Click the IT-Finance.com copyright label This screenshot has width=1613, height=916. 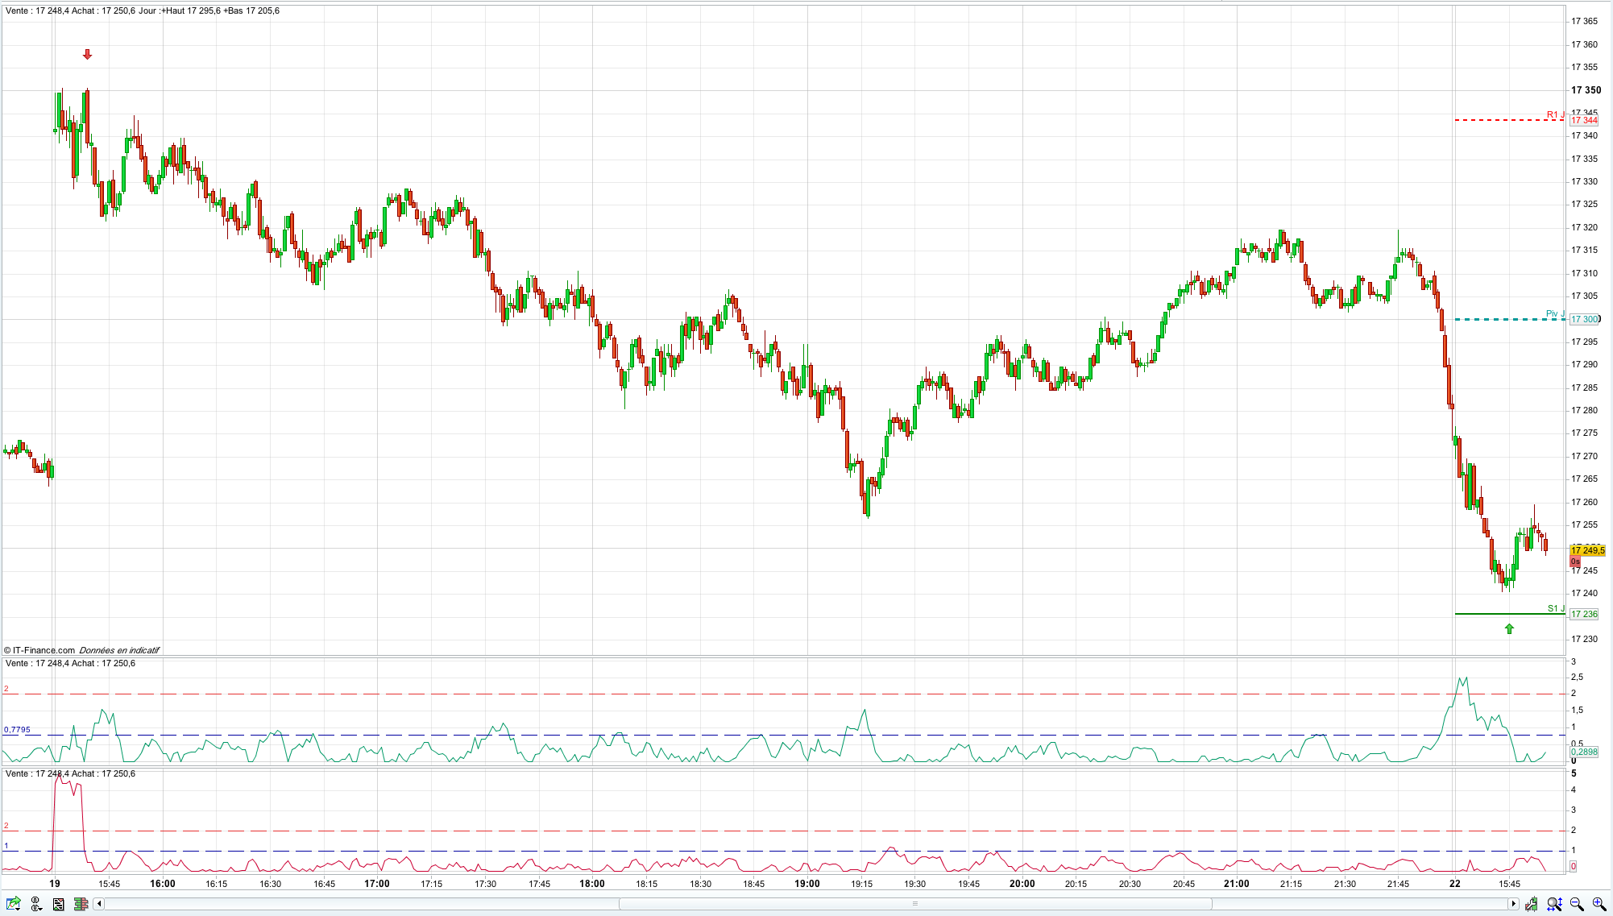pyautogui.click(x=39, y=650)
